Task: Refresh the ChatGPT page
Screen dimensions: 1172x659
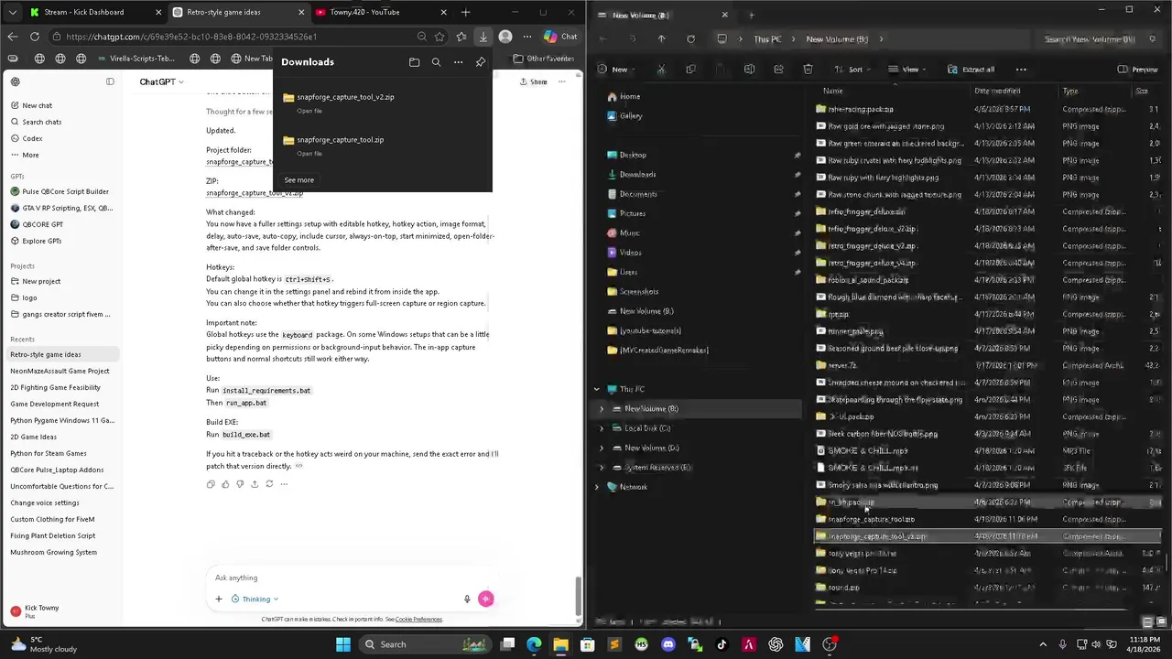Action: (x=34, y=37)
